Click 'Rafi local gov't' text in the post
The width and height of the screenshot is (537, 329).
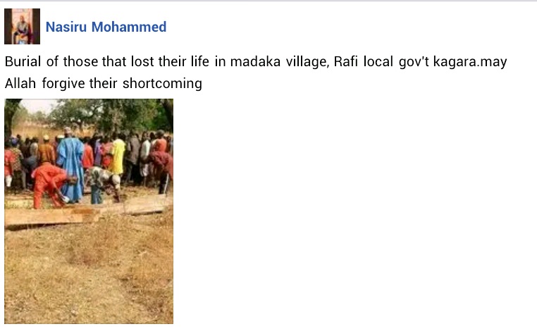point(381,61)
